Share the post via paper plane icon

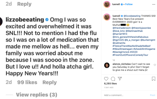tap(120, 79)
